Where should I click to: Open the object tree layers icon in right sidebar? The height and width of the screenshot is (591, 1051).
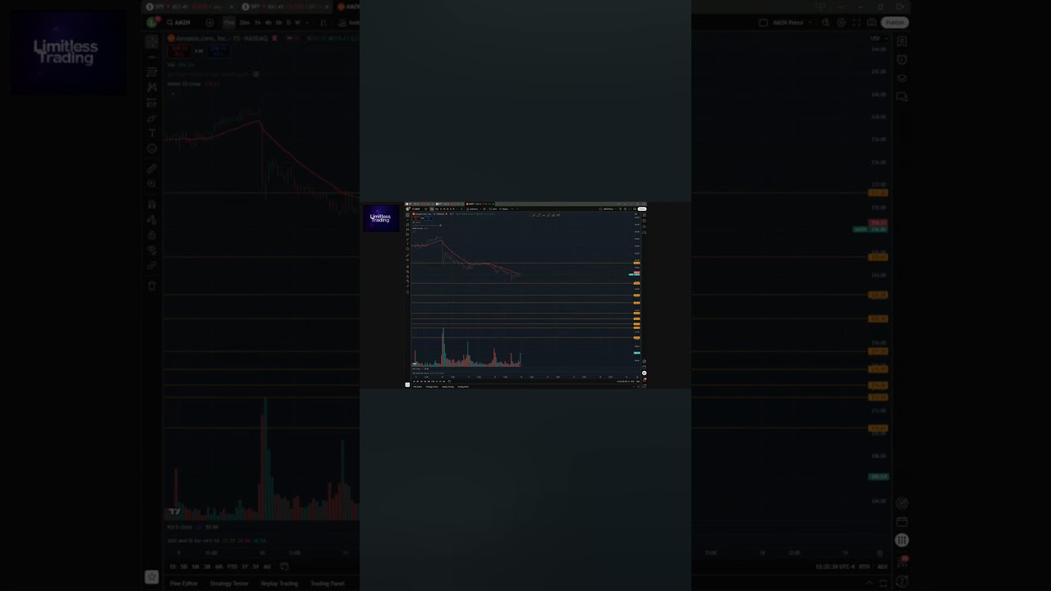click(902, 78)
